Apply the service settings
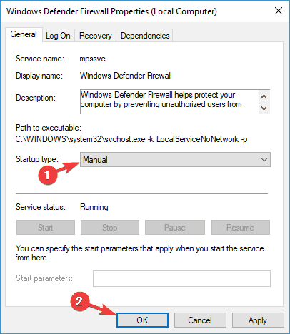290x334 pixels. [x=258, y=320]
